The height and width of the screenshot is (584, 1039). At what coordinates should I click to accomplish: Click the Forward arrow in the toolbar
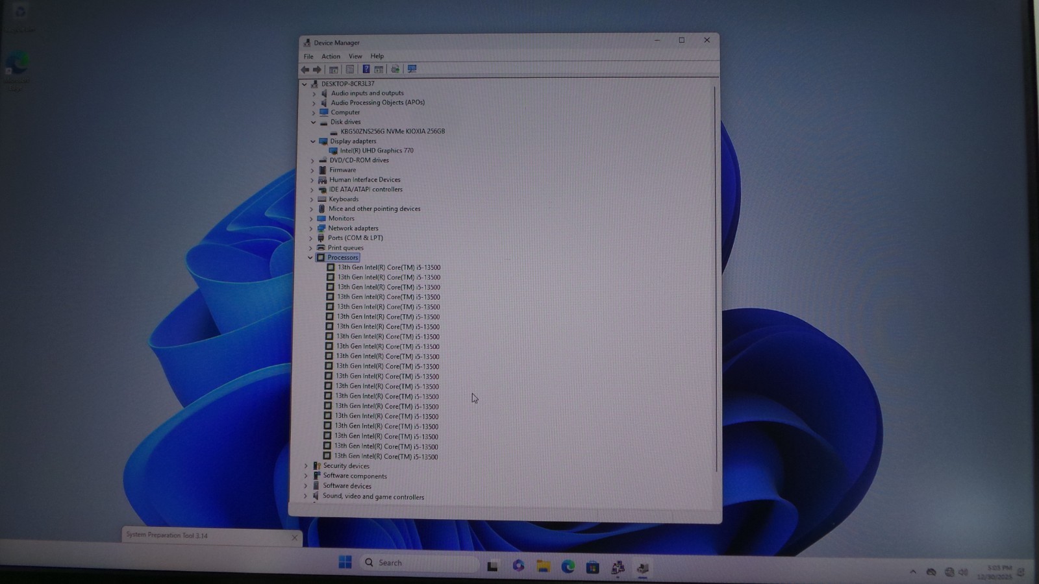coord(317,69)
